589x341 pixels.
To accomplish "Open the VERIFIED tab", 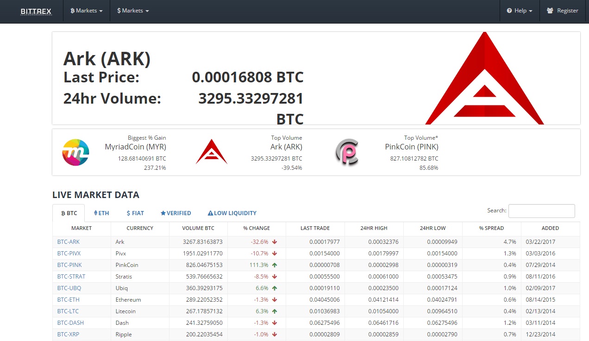I will pyautogui.click(x=175, y=213).
